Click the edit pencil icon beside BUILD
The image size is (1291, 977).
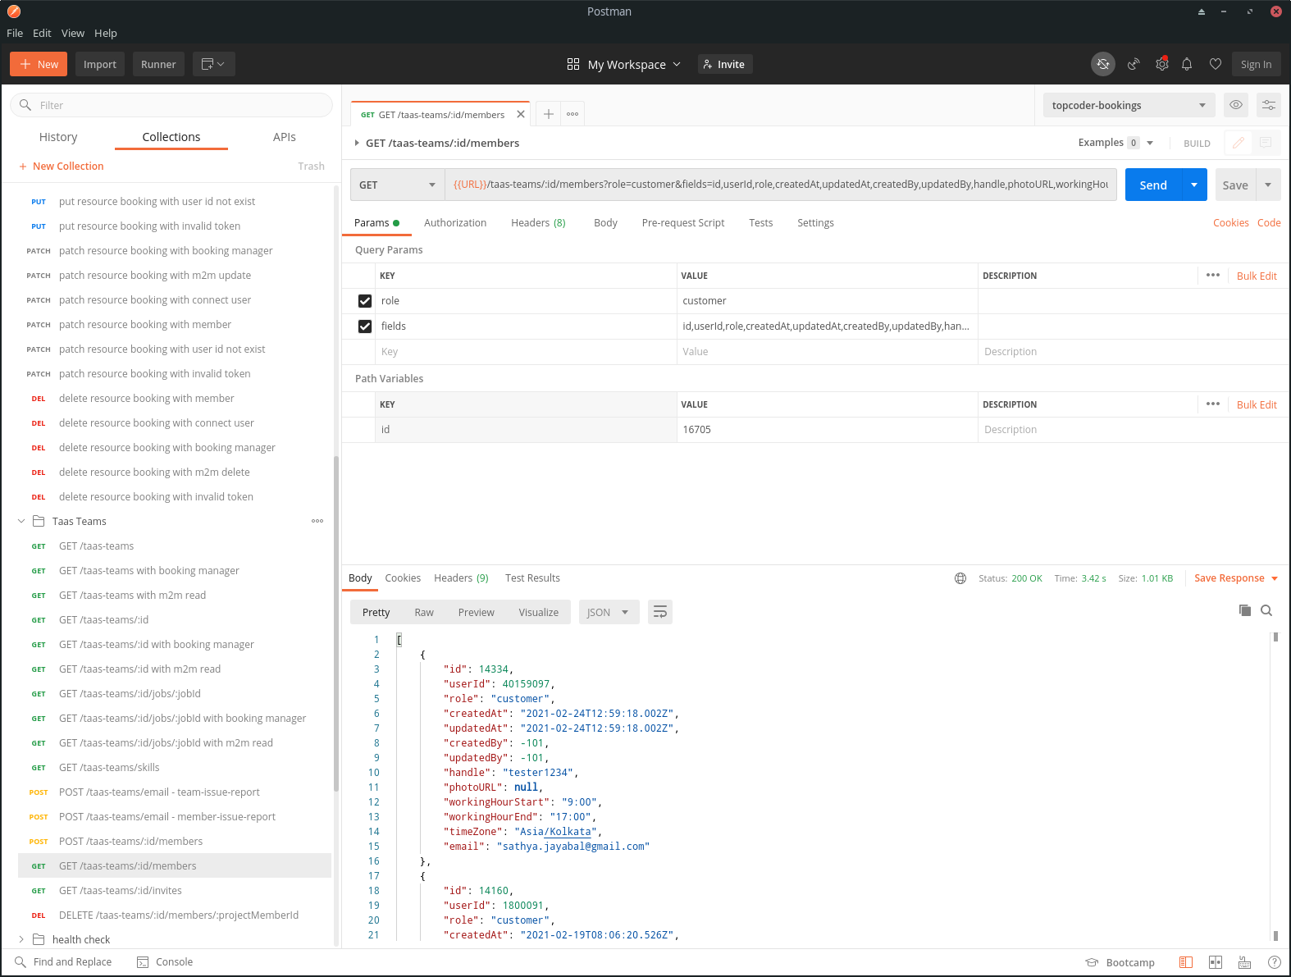1239,143
